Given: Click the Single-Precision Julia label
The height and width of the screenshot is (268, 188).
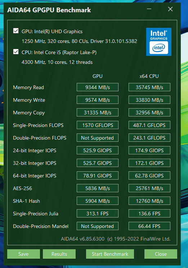Looking at the screenshot, I should 36,214.
